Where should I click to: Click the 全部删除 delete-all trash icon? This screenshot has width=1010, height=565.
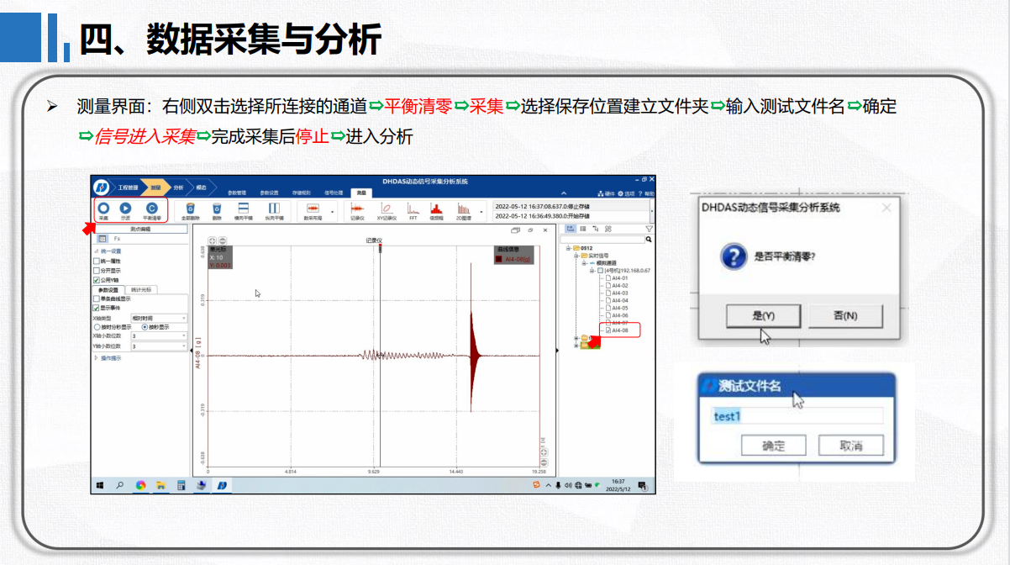191,208
